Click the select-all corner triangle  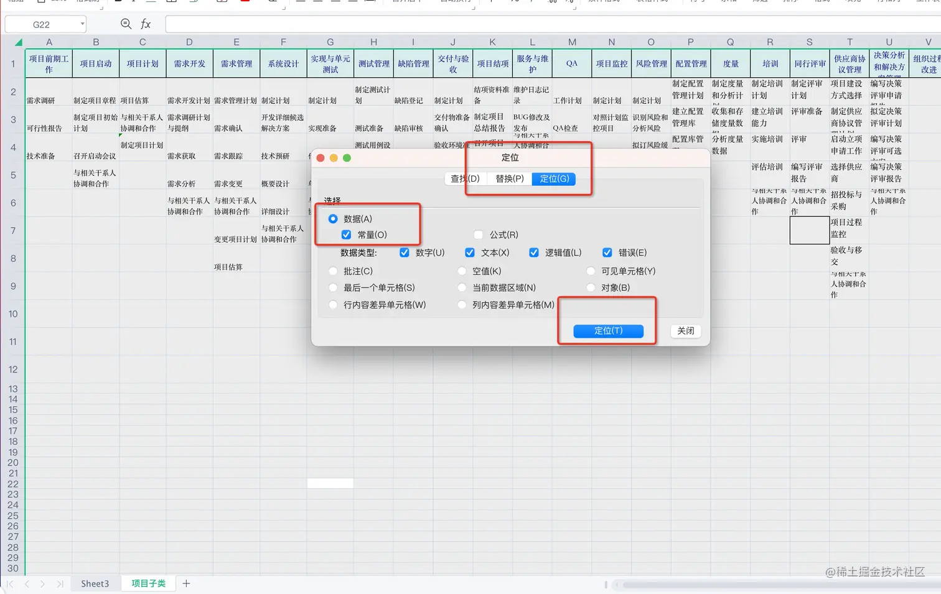[x=19, y=42]
